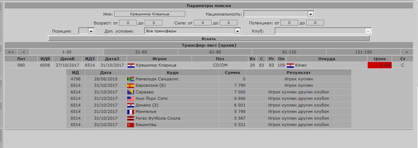Click the position value CD/DM
This screenshot has width=418, height=148.
220,65
